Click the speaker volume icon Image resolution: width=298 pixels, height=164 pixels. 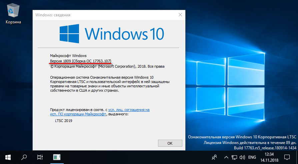(x=242, y=157)
